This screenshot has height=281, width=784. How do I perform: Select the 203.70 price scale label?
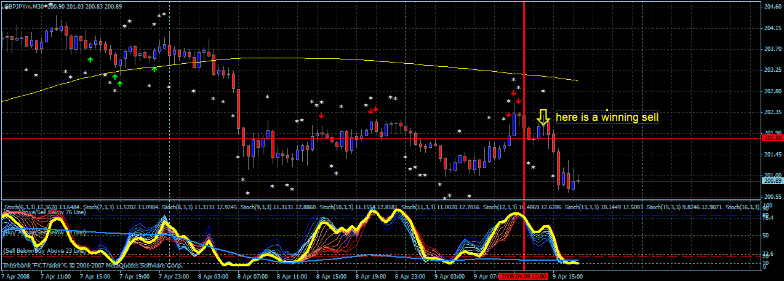[x=772, y=49]
